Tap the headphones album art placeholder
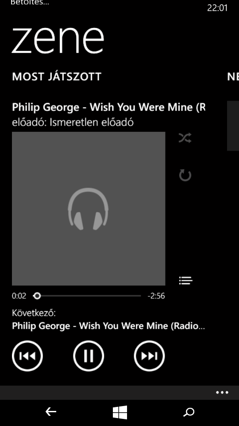Image resolution: width=239 pixels, height=426 pixels. (89, 209)
